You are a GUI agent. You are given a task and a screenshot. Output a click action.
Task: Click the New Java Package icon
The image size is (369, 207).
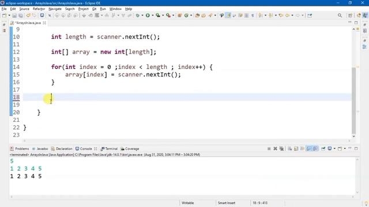tap(179, 16)
